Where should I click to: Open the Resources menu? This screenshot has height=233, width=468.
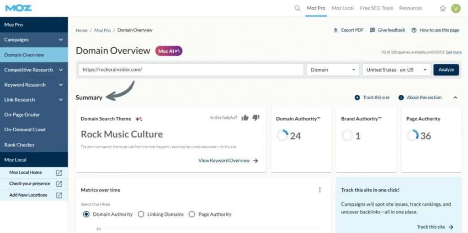click(411, 8)
